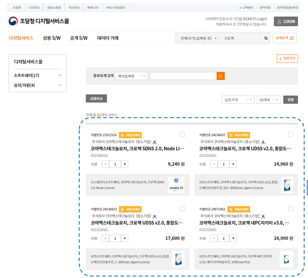
Task: Open the 벤처나라 top tab
Action: [93, 7]
